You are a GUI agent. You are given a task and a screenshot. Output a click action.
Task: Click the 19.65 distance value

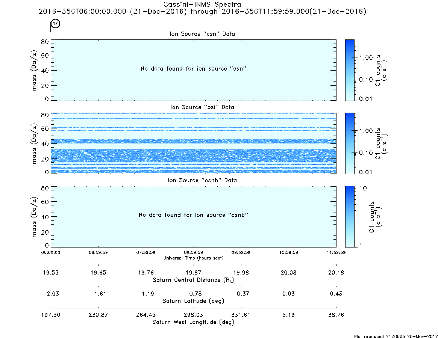[x=99, y=273]
